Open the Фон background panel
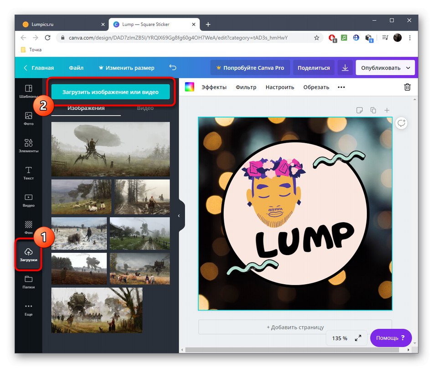Image resolution: width=433 pixels, height=368 pixels. click(28, 227)
